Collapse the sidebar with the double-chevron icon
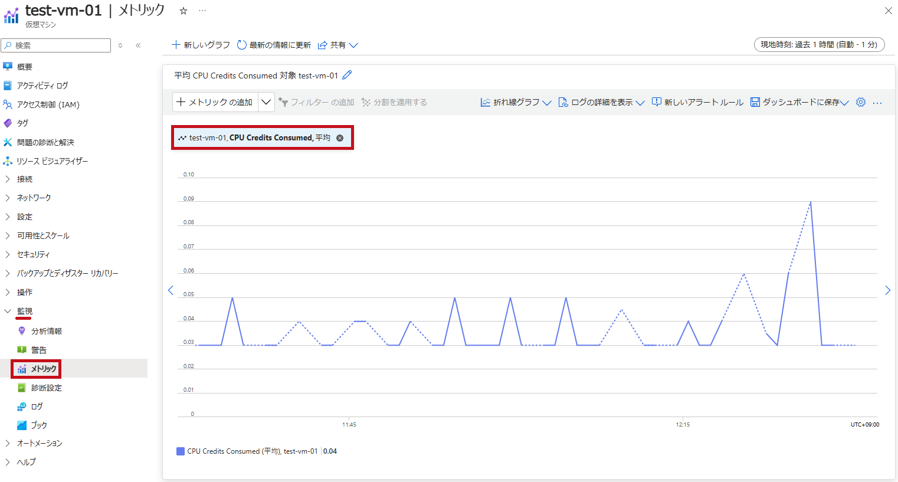This screenshot has width=898, height=482. pos(138,45)
